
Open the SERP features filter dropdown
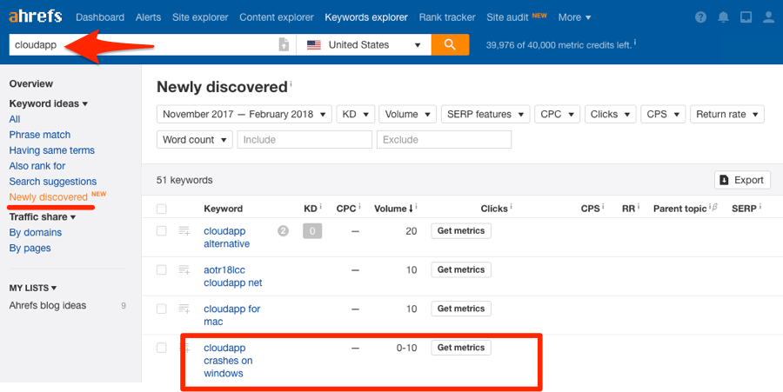485,114
